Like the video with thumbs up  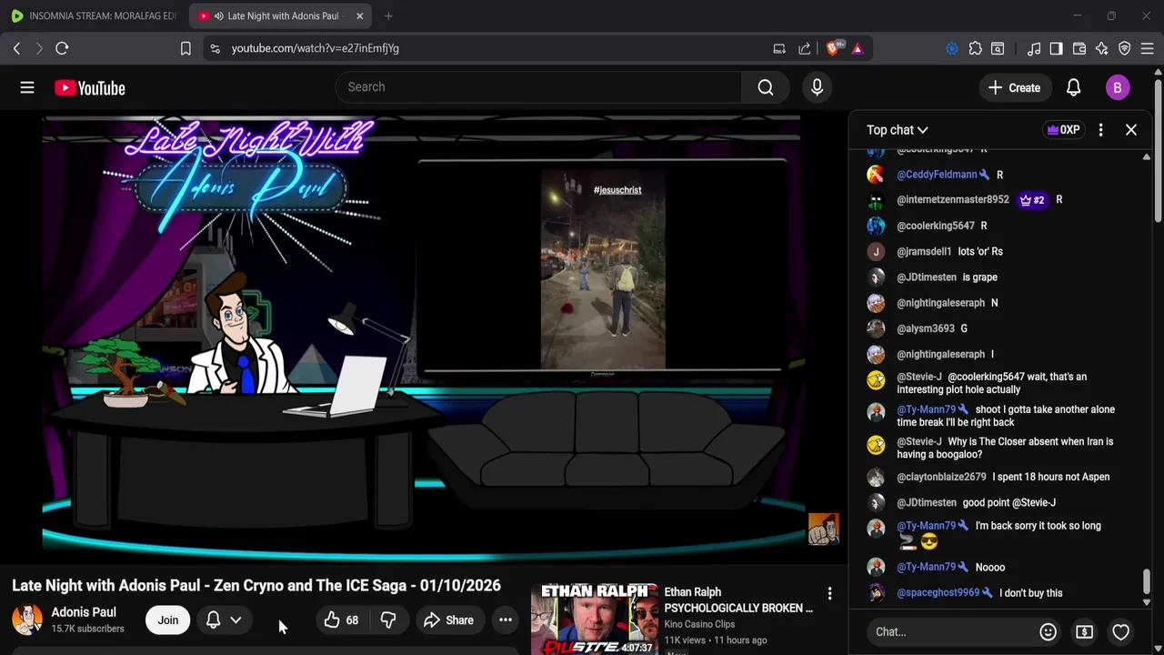click(341, 620)
